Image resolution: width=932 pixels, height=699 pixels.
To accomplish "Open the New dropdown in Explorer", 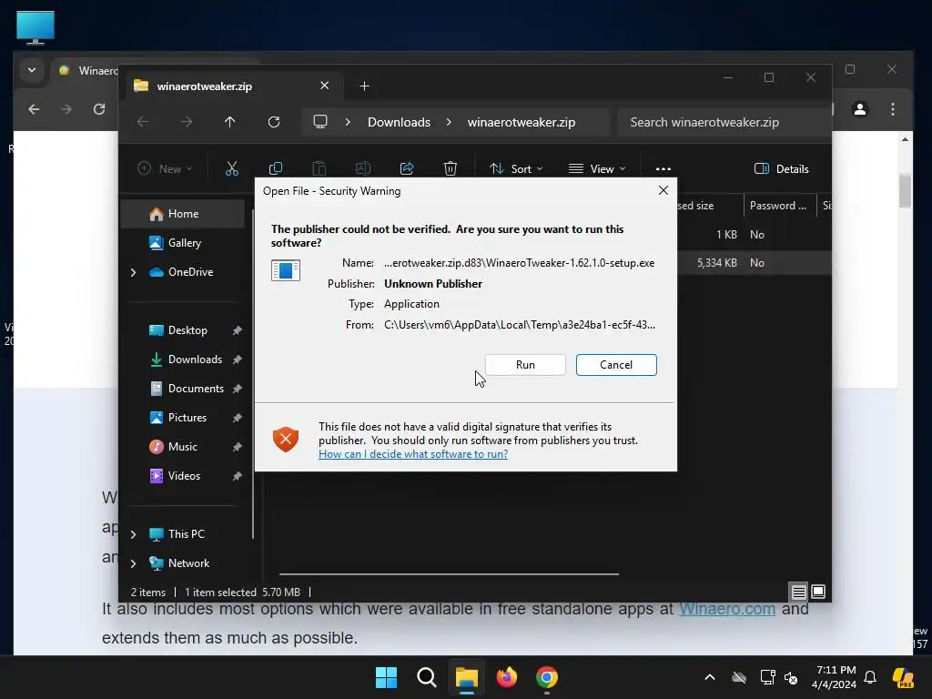I will point(165,168).
